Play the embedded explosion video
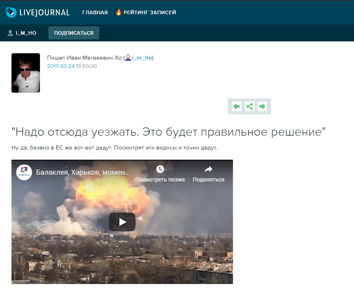This screenshot has height=293, width=354. pos(122,222)
